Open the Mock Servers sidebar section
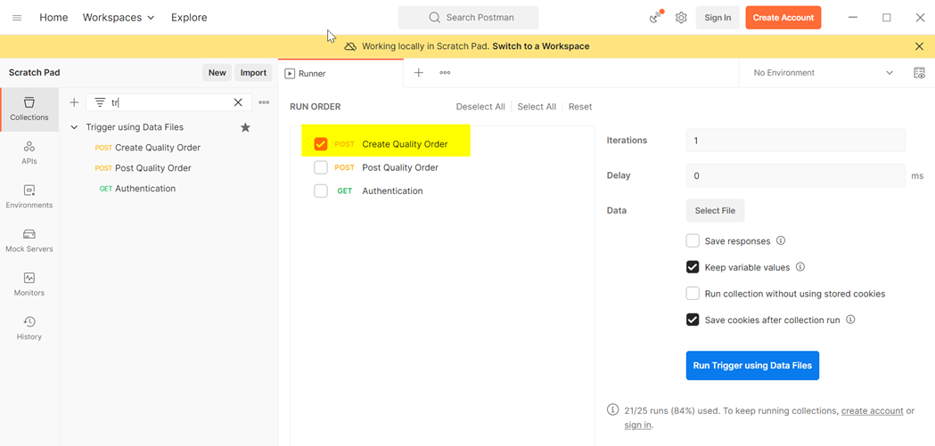This screenshot has width=935, height=446. (29, 241)
